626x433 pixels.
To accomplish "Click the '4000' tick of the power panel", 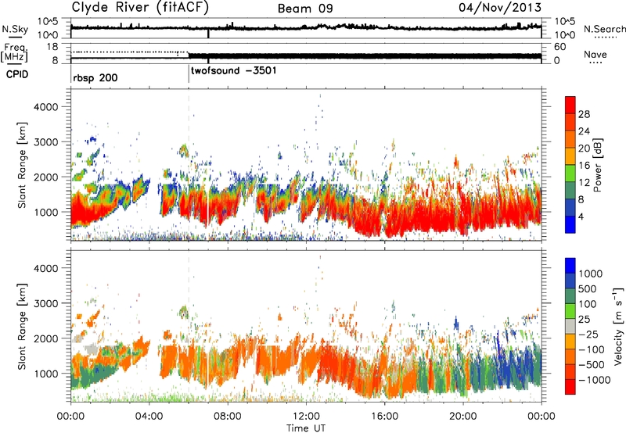I will 46,107.
